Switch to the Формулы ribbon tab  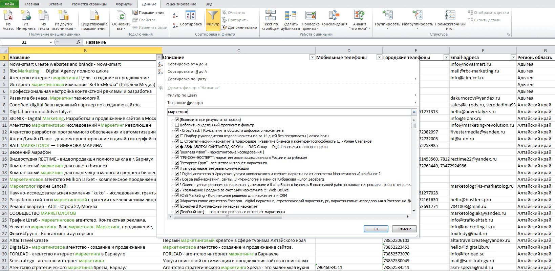124,4
